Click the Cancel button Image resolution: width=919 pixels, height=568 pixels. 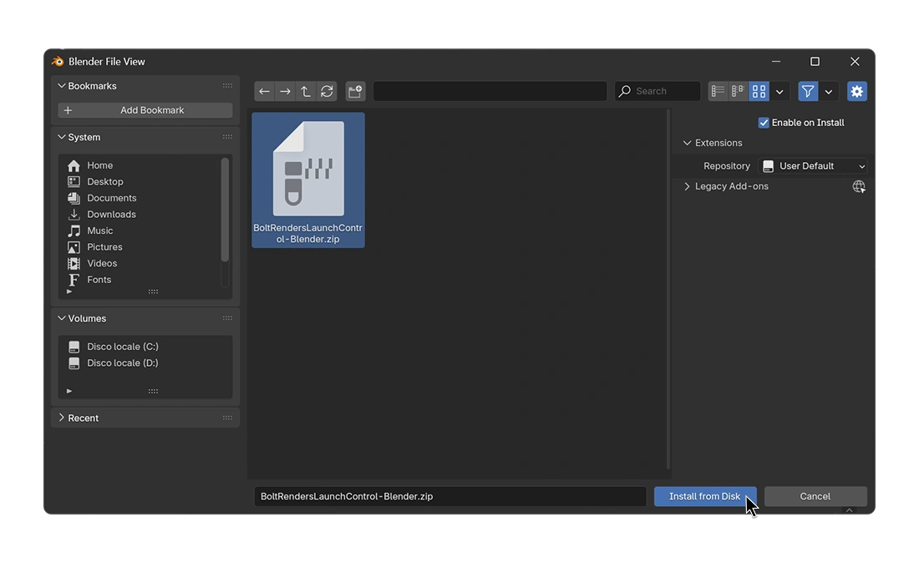[815, 497]
